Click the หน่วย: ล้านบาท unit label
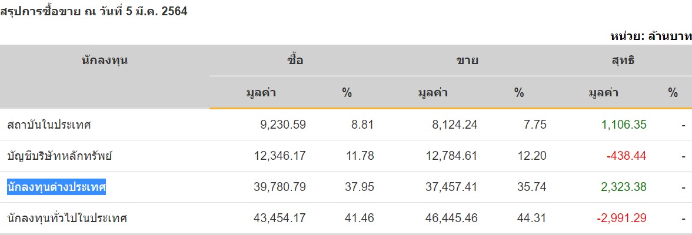This screenshot has width=692, height=235. pos(651,36)
